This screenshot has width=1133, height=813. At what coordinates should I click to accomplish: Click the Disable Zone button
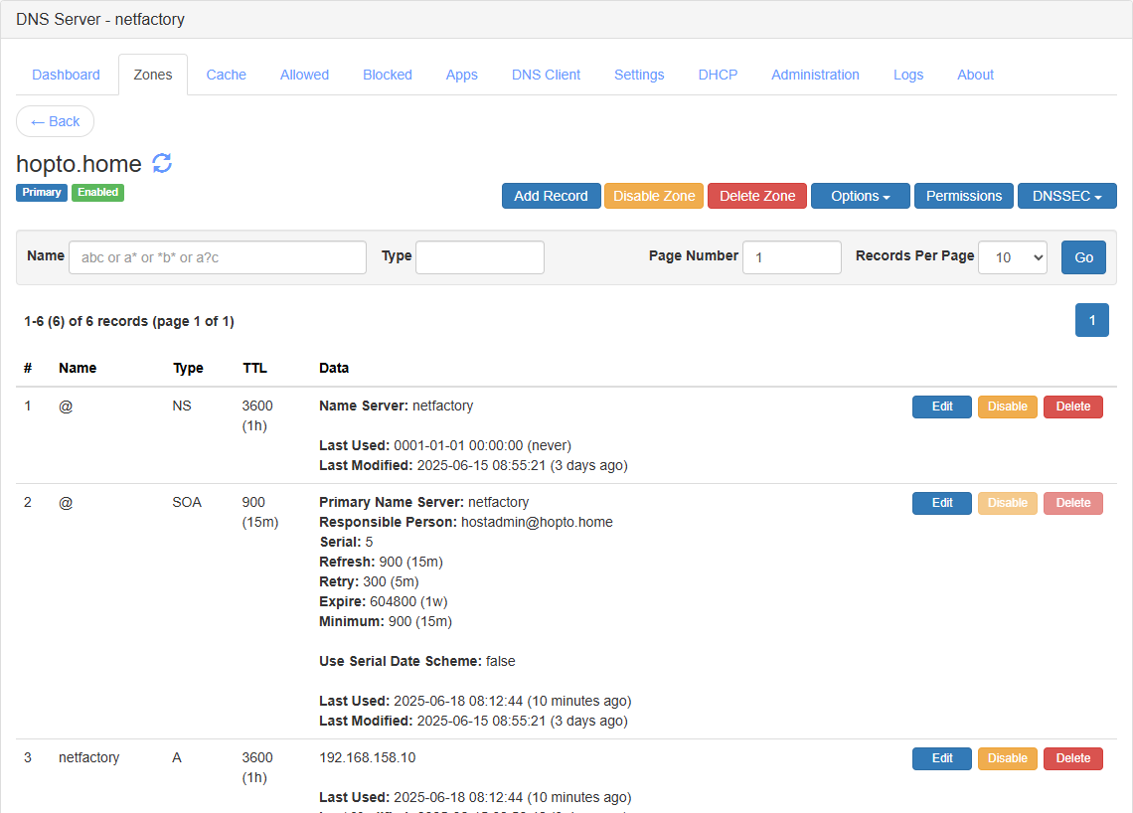pos(654,196)
